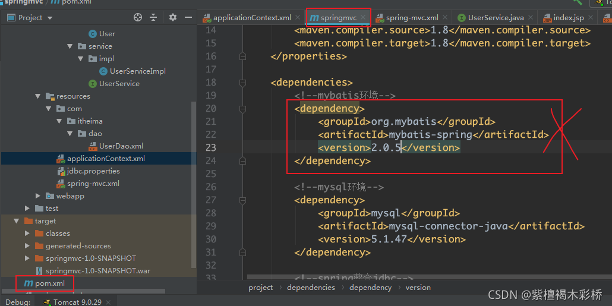The width and height of the screenshot is (612, 306).
Task: Click the project breadcrumb
Action: 261,287
